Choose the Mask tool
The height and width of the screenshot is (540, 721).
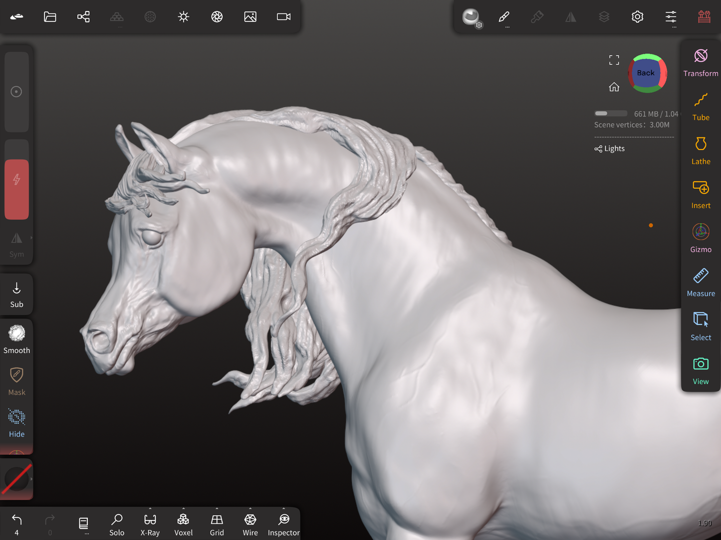point(16,381)
